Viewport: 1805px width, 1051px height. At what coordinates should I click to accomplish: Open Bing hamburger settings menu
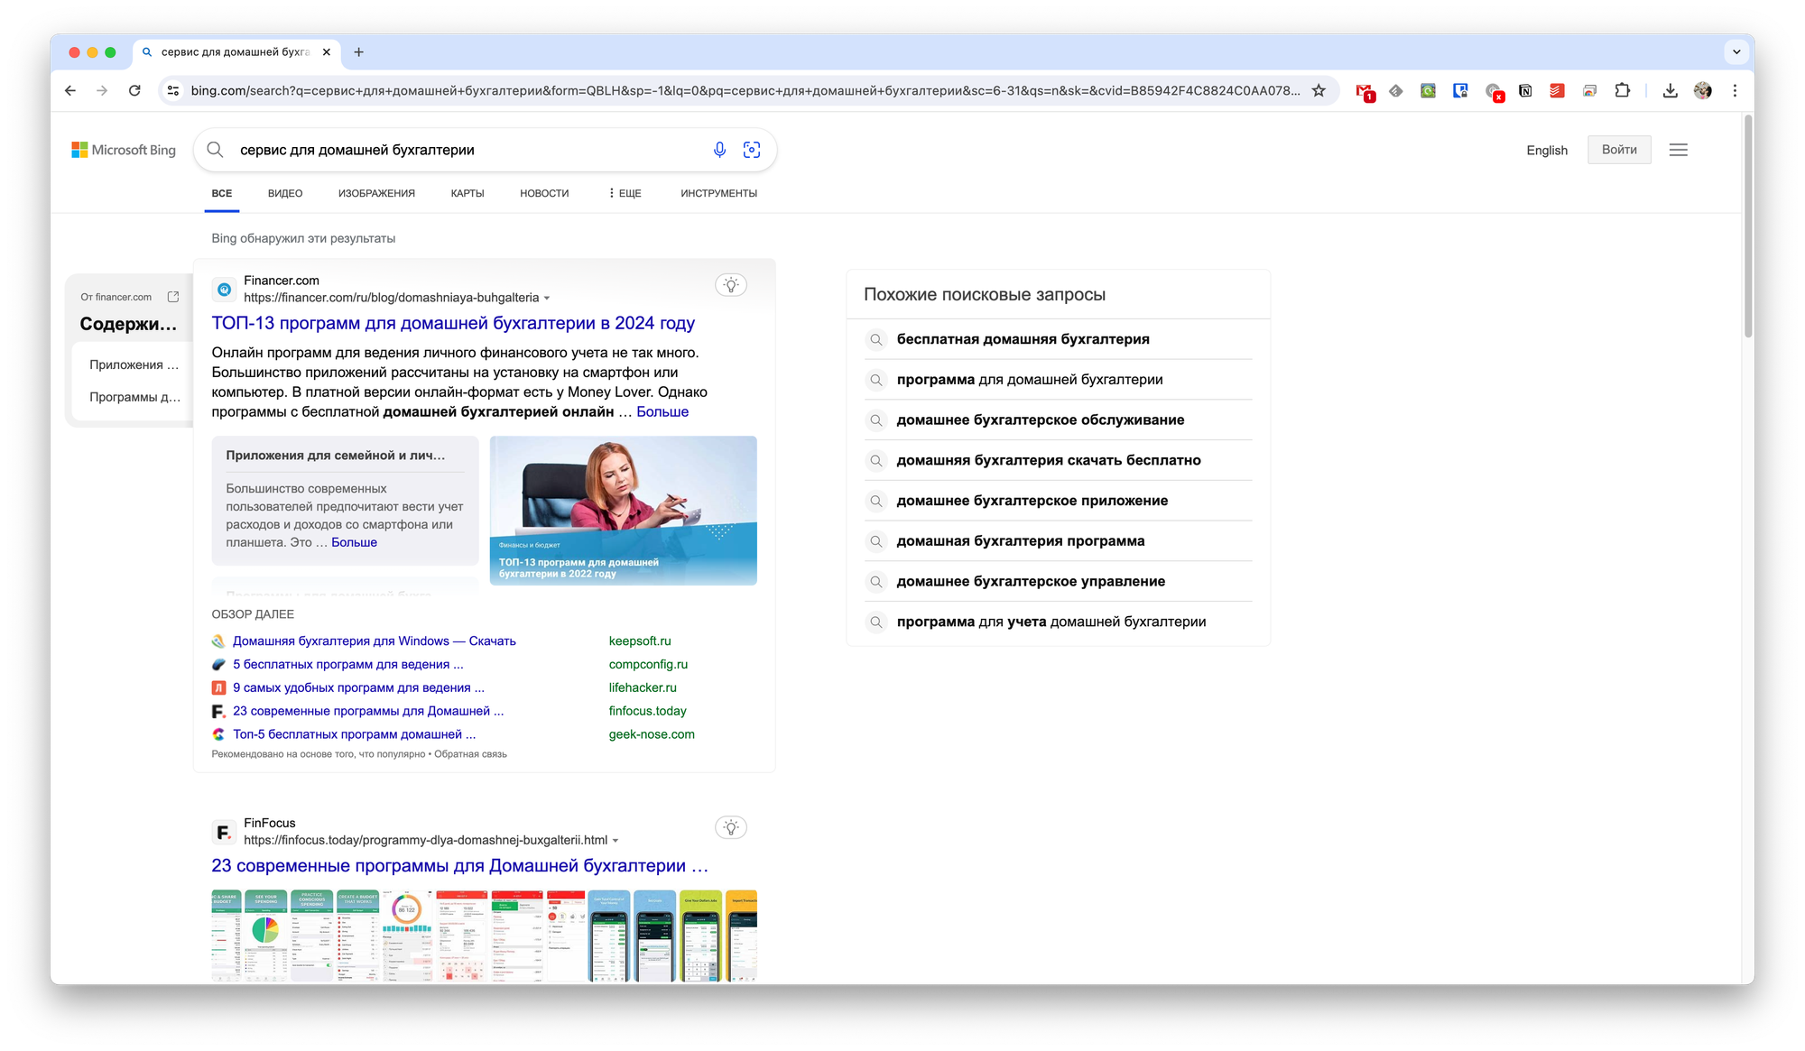[x=1679, y=150]
